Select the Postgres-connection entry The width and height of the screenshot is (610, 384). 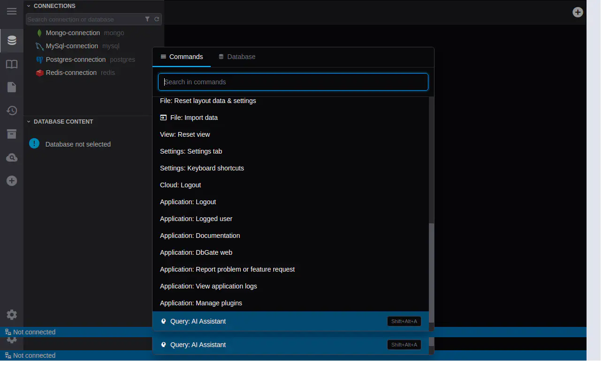pyautogui.click(x=76, y=59)
